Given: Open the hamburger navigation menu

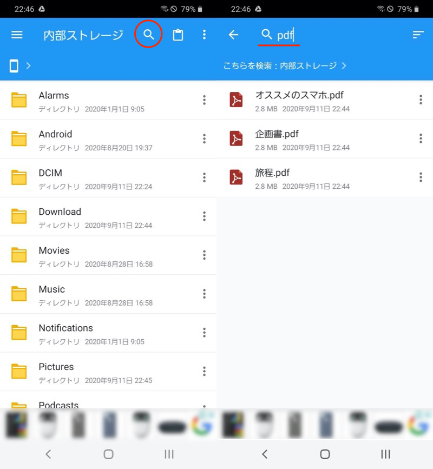Looking at the screenshot, I should click(x=17, y=35).
